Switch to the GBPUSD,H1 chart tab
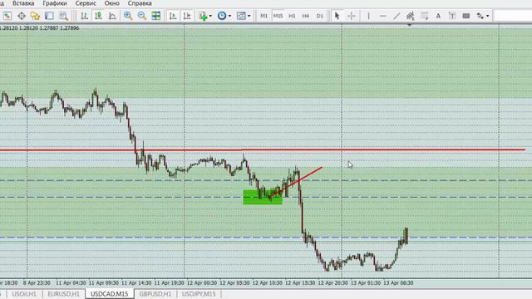The image size is (532, 299). click(155, 294)
